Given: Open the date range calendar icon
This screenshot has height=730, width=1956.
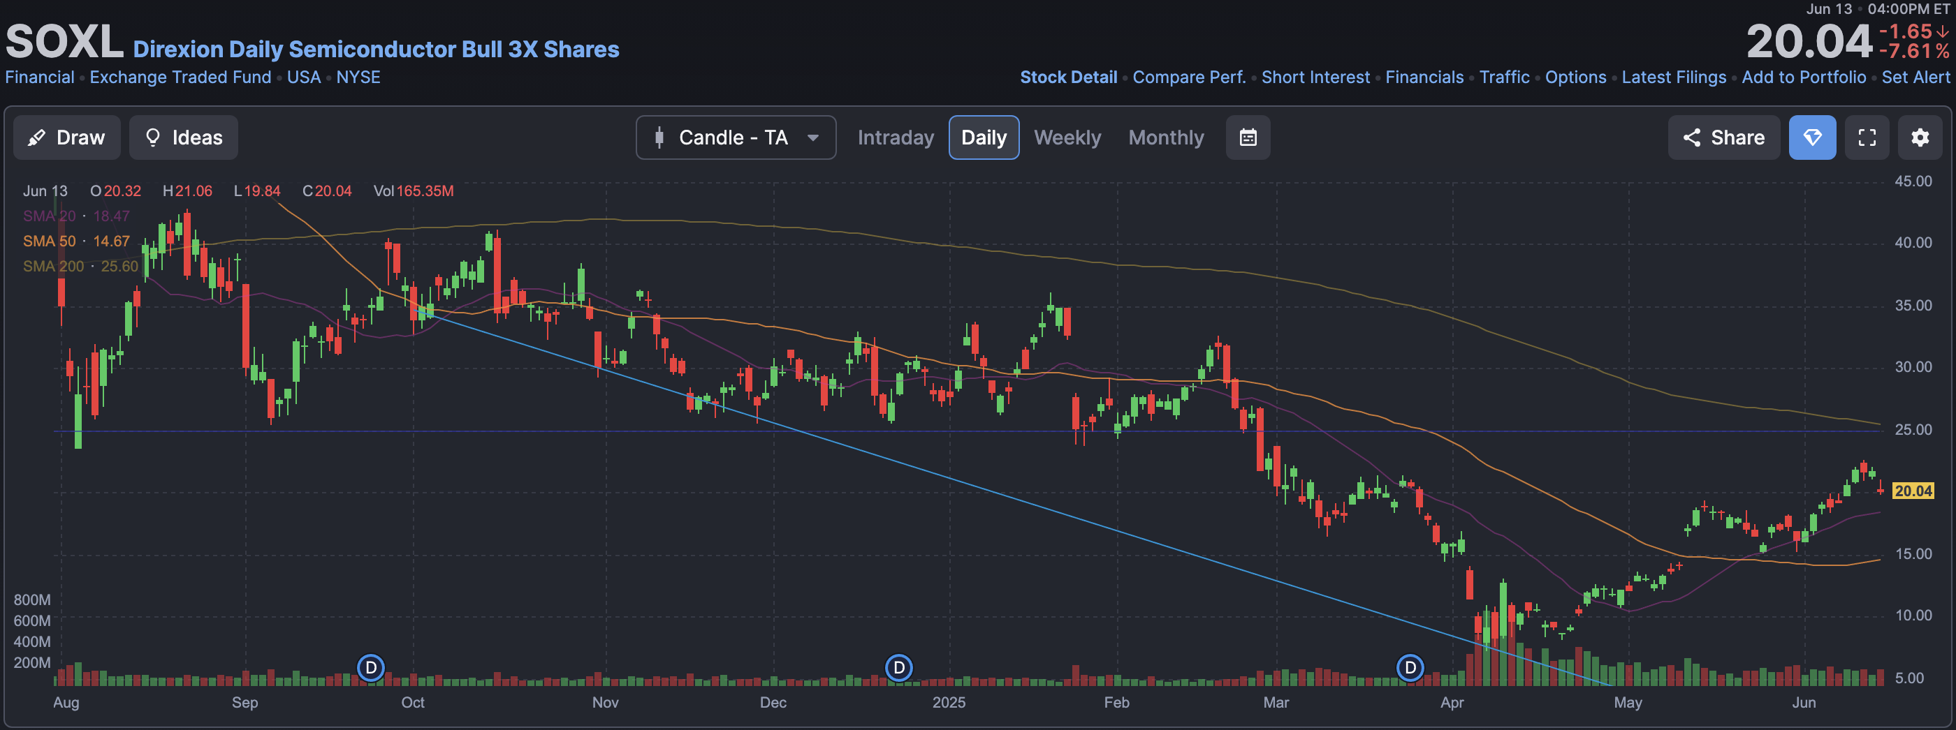Looking at the screenshot, I should pos(1248,137).
